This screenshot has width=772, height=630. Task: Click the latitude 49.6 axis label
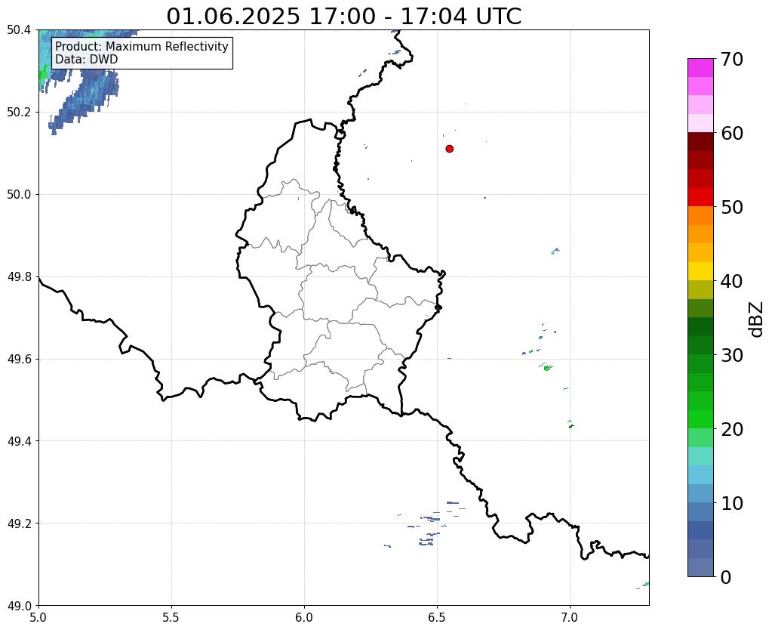pos(19,360)
